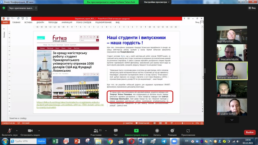Expand video options arrow next to camera
Screen dimensions: 258x145
click(39, 131)
